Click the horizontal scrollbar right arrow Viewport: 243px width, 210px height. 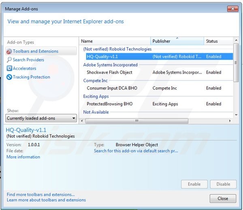[x=230, y=121]
